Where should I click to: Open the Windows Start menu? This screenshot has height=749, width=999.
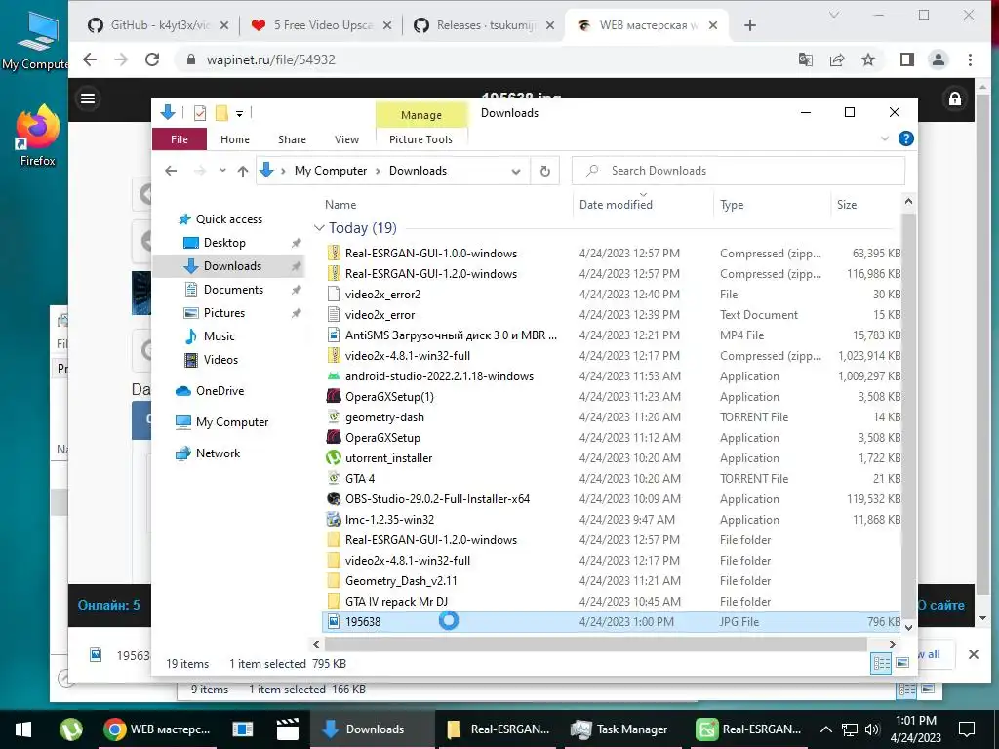click(x=23, y=729)
